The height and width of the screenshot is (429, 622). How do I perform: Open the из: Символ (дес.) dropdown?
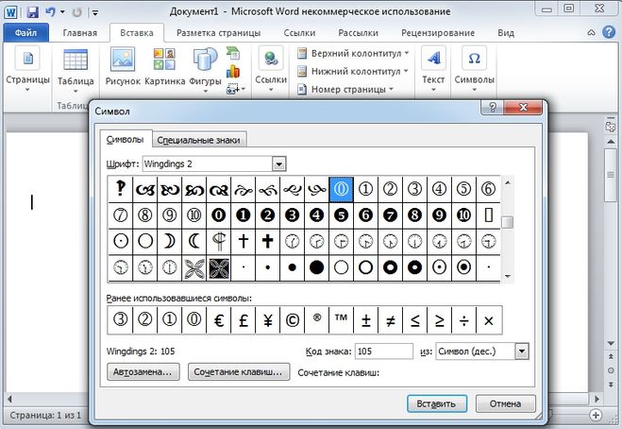tap(522, 352)
